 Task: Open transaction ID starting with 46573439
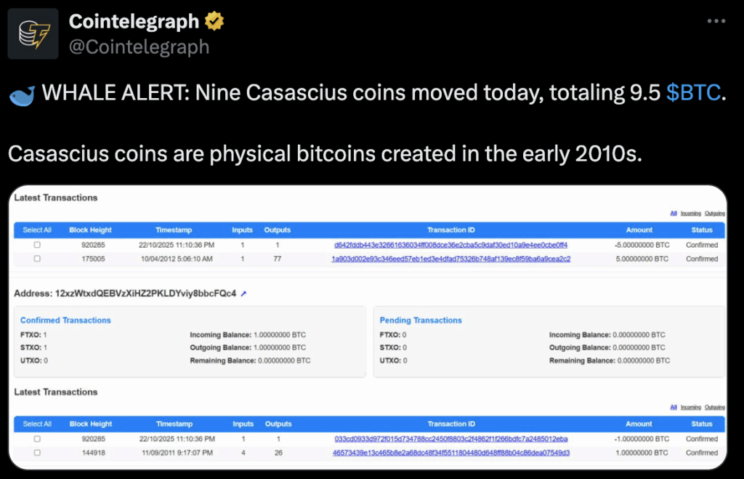point(450,453)
